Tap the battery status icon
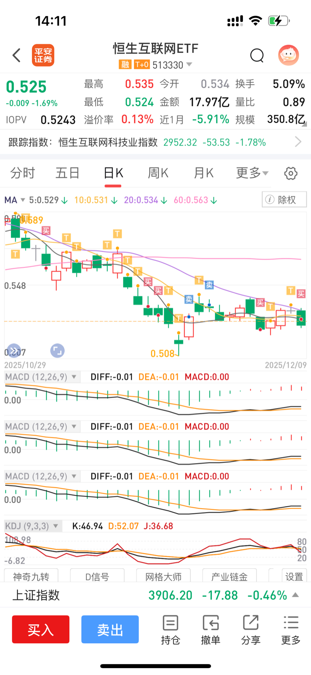Image resolution: width=311 pixels, height=675 pixels. [x=279, y=21]
